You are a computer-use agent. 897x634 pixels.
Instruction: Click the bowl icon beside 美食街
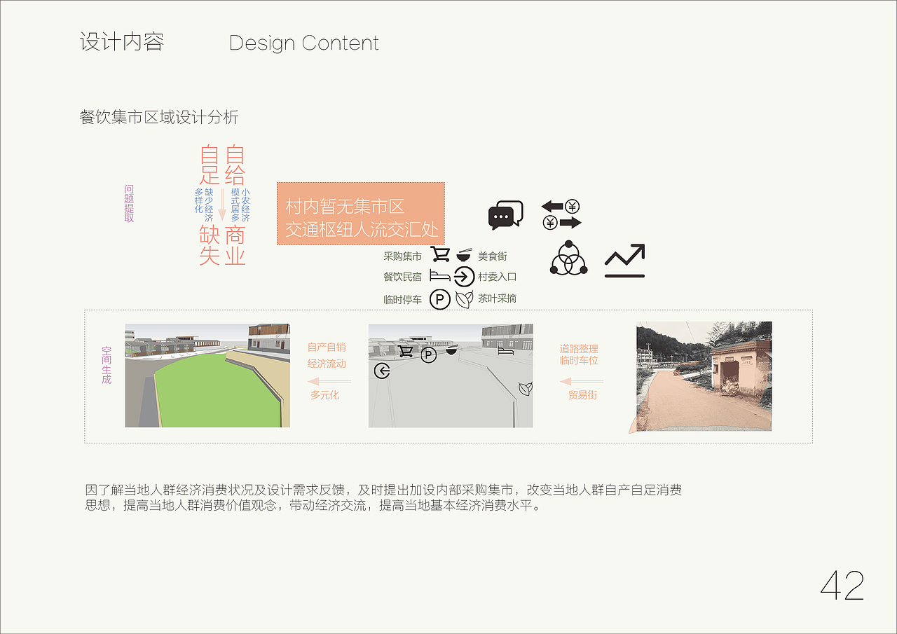click(x=464, y=255)
